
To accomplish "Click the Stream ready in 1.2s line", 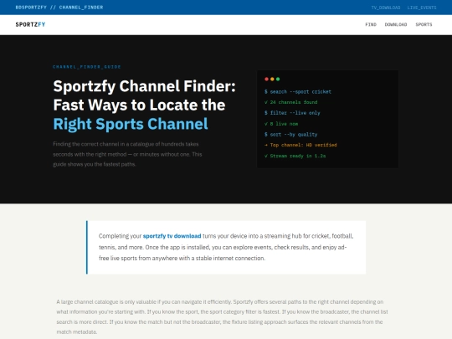I will click(x=295, y=156).
